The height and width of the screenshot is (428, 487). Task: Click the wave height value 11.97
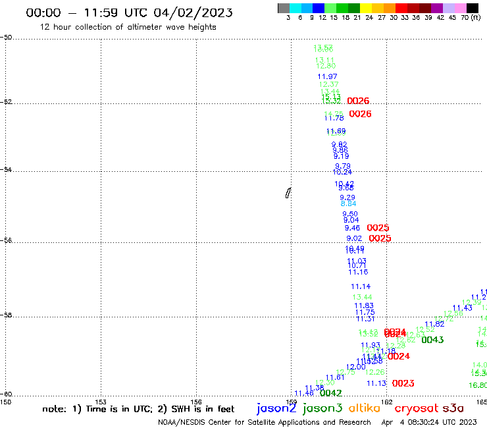point(327,76)
